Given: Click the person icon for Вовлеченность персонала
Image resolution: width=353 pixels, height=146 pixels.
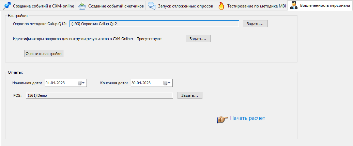Looking at the screenshot, I should (294, 5).
